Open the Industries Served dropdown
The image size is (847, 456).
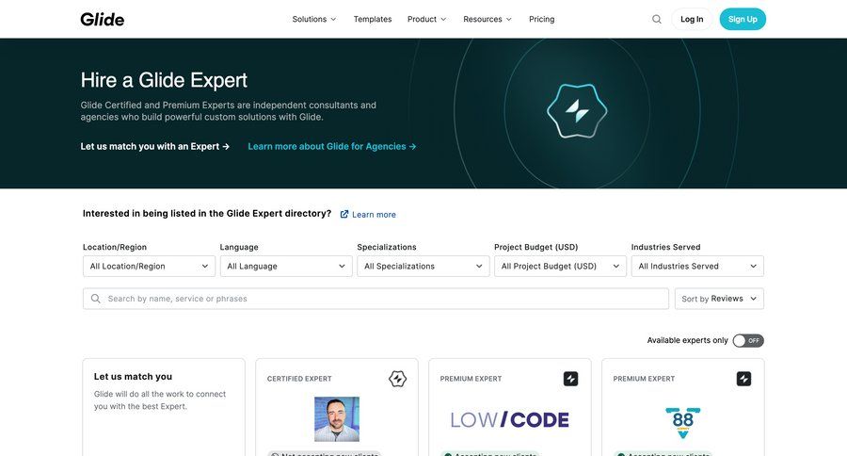[x=697, y=266]
